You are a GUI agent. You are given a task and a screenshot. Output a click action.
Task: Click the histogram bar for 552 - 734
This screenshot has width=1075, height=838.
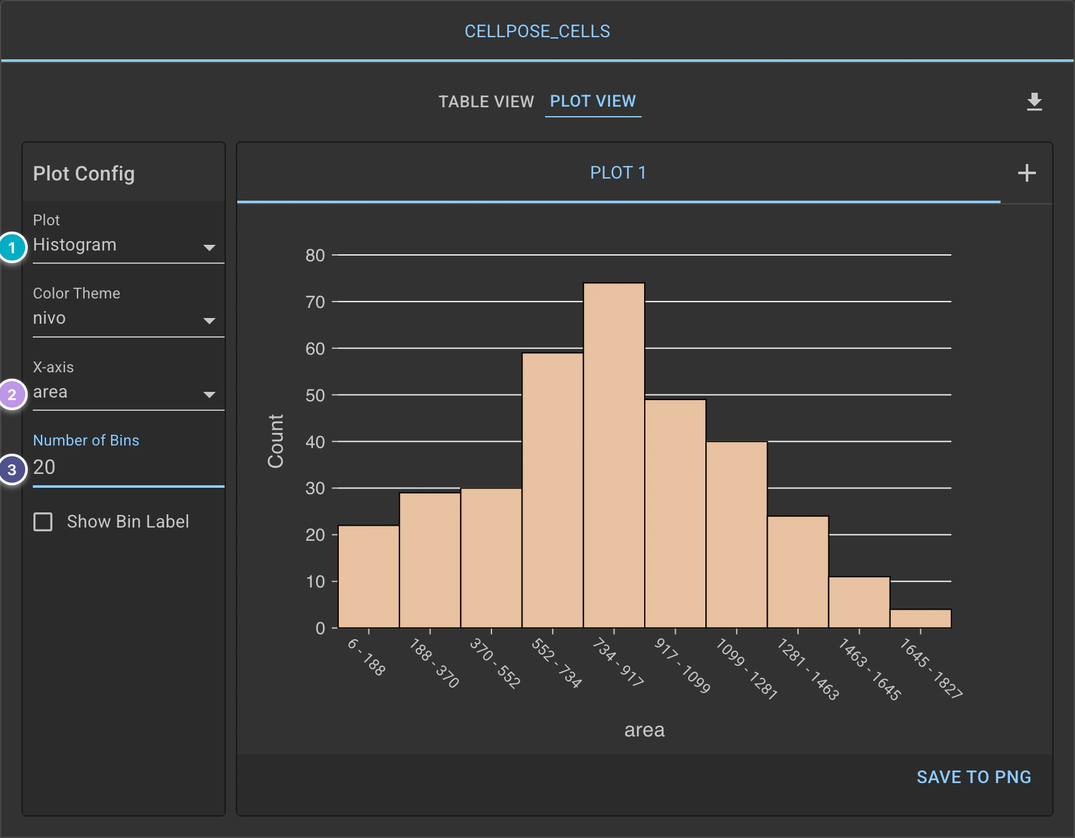click(x=553, y=490)
